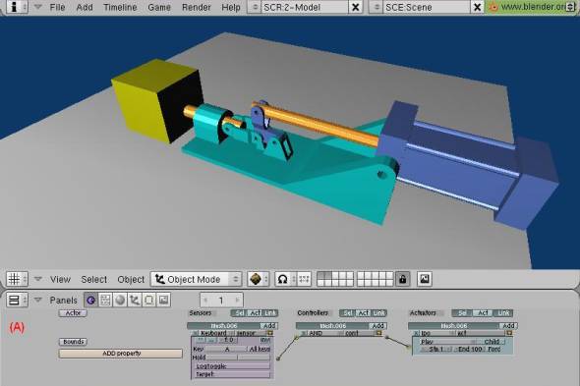Image resolution: width=580 pixels, height=386 pixels.
Task: Toggle the layer lock button
Action: (x=402, y=279)
